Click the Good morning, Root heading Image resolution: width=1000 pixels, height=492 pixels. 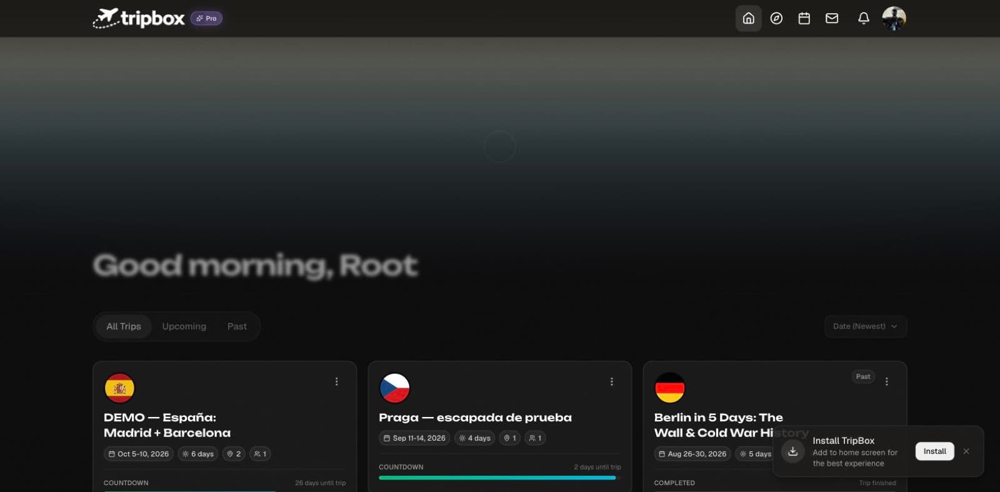tap(255, 266)
